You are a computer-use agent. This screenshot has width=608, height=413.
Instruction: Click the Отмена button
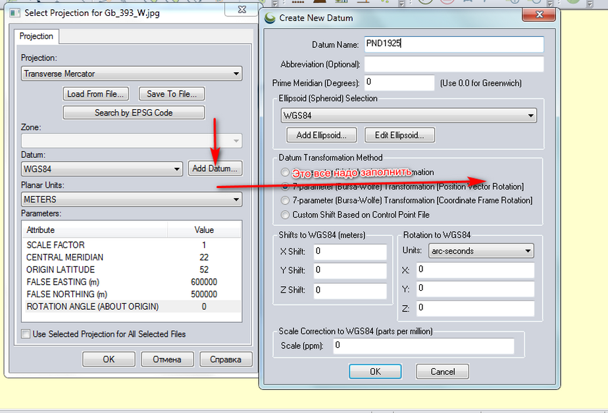(x=166, y=359)
